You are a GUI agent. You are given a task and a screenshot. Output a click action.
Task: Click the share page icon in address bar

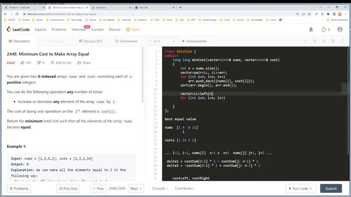[303, 14]
